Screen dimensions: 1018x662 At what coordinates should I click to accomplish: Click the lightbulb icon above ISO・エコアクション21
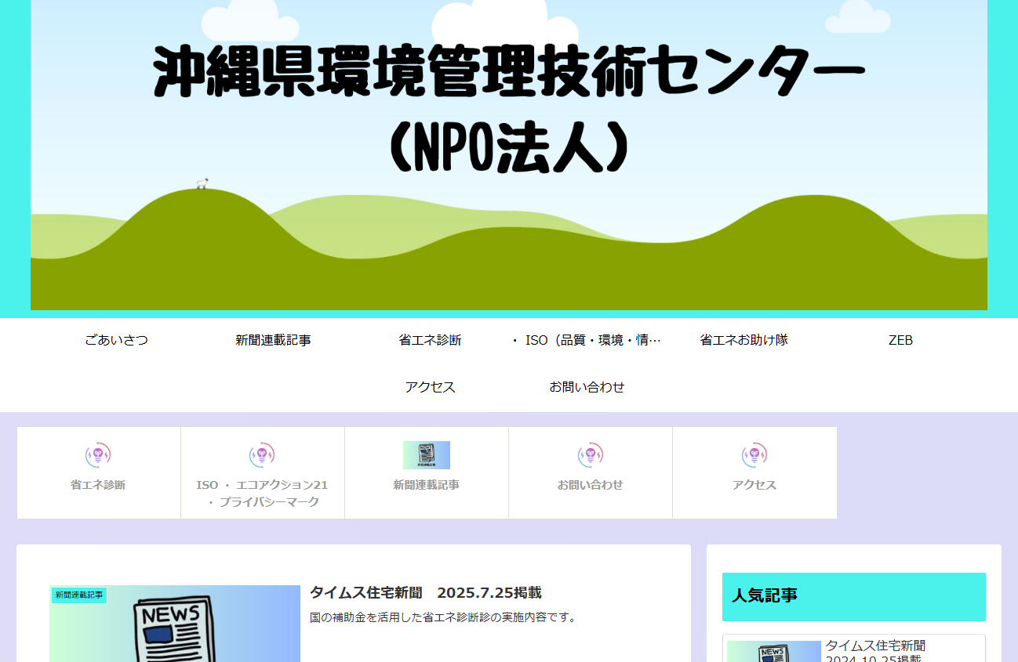tap(262, 454)
